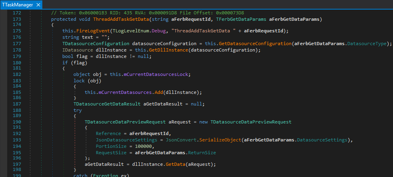Click line number 198 in gutter
This screenshot has height=177, width=393.
pyautogui.click(x=17, y=170)
